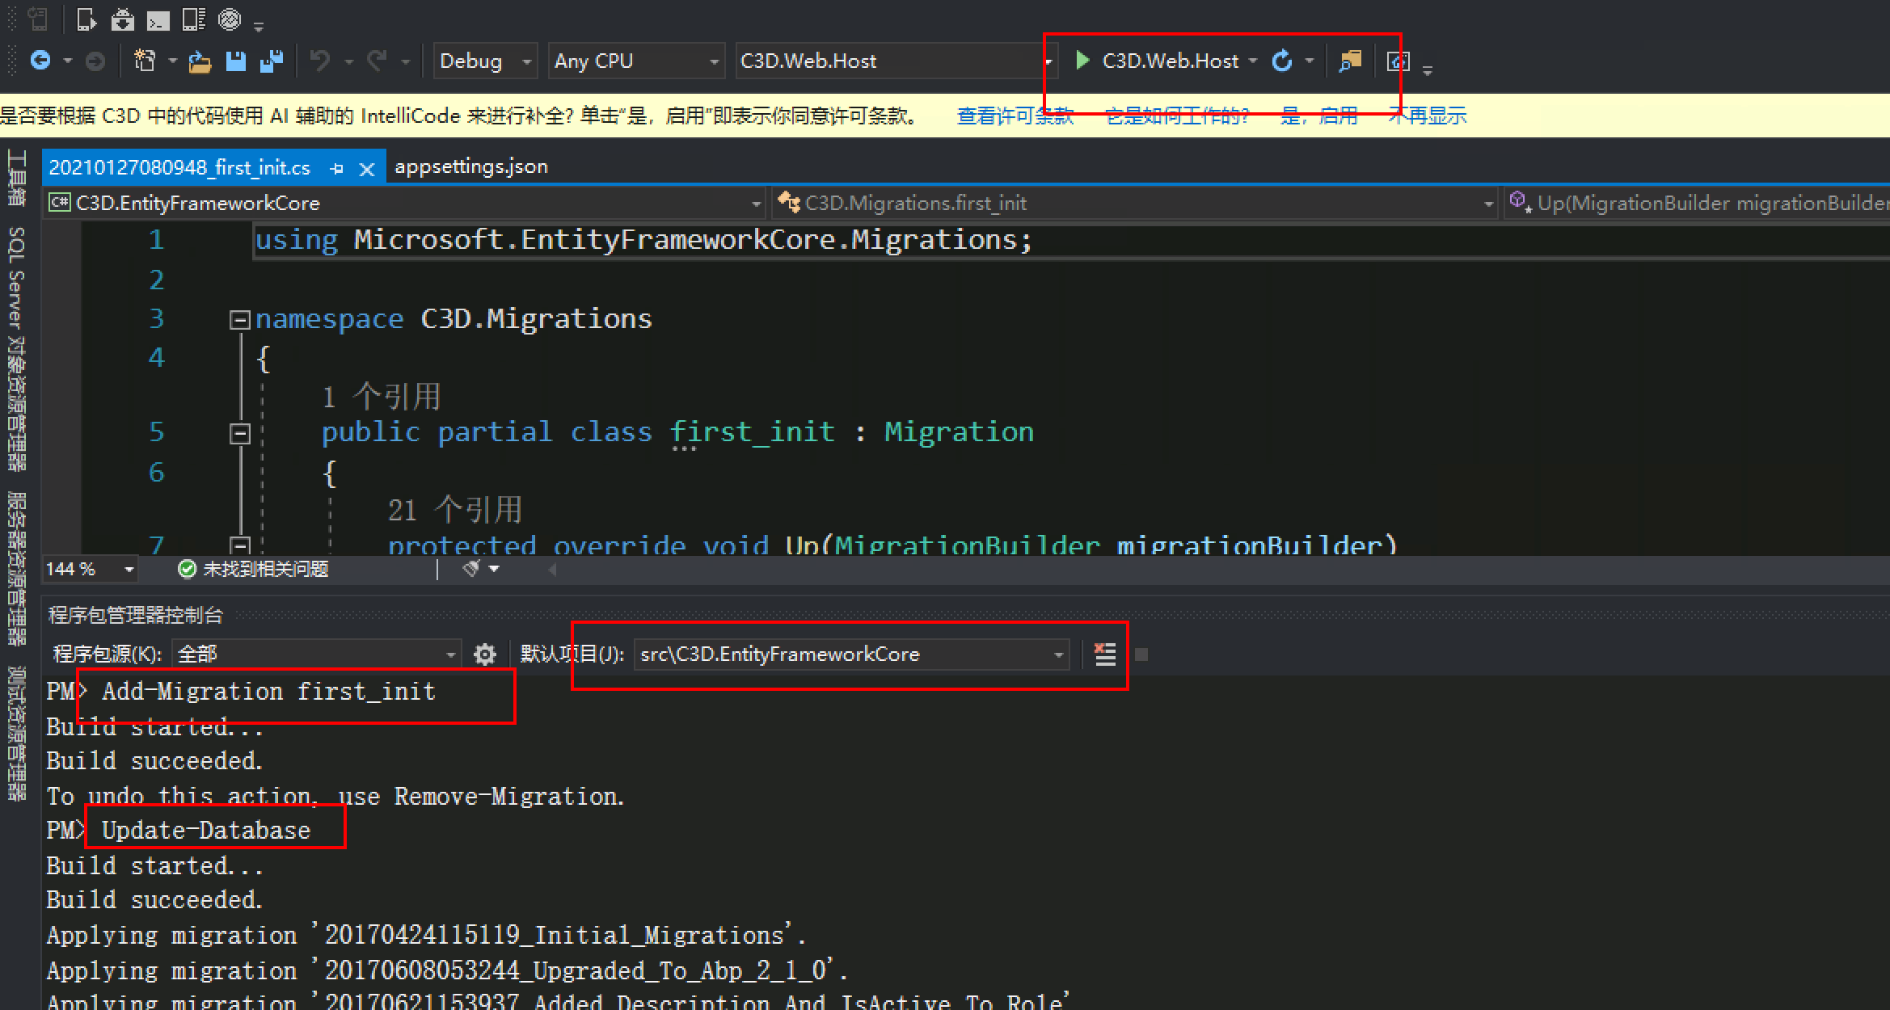Click the 查看许可条款 link
The width and height of the screenshot is (1890, 1010).
[x=1015, y=116]
